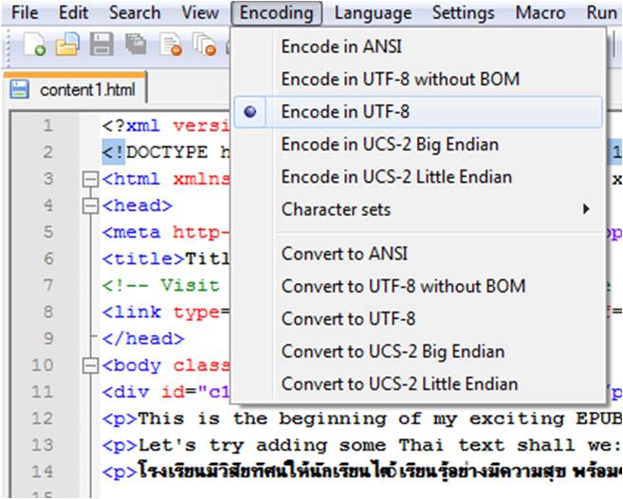The height and width of the screenshot is (499, 623).
Task: Open the File menu
Action: click(x=25, y=13)
